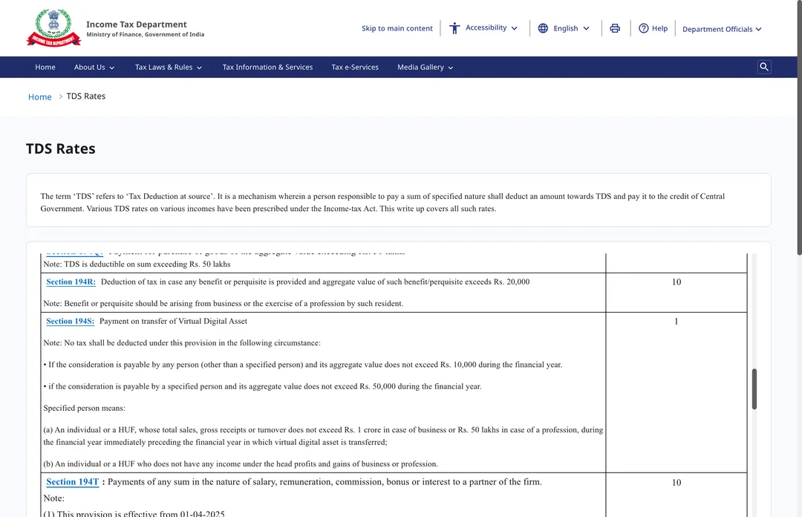Click the 'Income Tax Department' title text
Viewport: 802px width, 517px height.
[x=136, y=24]
